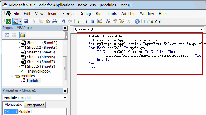Open Visual Basic Help question icon

[137, 21]
